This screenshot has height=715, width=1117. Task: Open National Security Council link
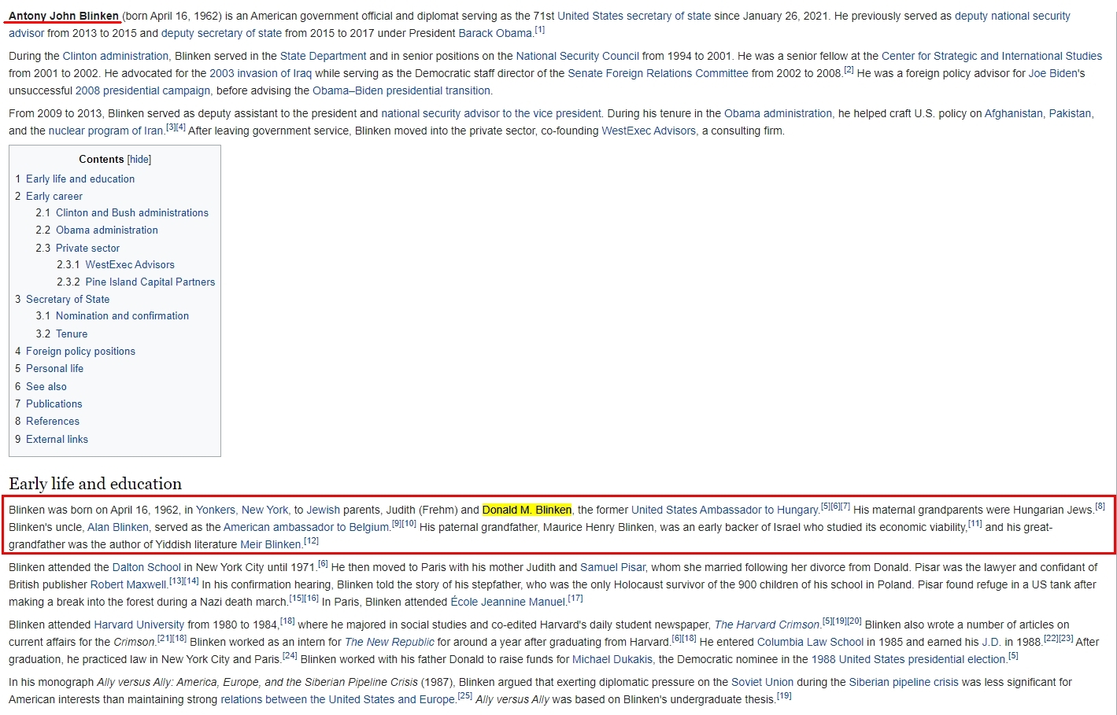tap(578, 56)
